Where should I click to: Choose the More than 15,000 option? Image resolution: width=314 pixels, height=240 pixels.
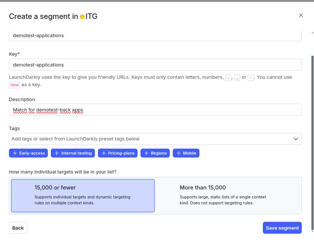[228, 195]
